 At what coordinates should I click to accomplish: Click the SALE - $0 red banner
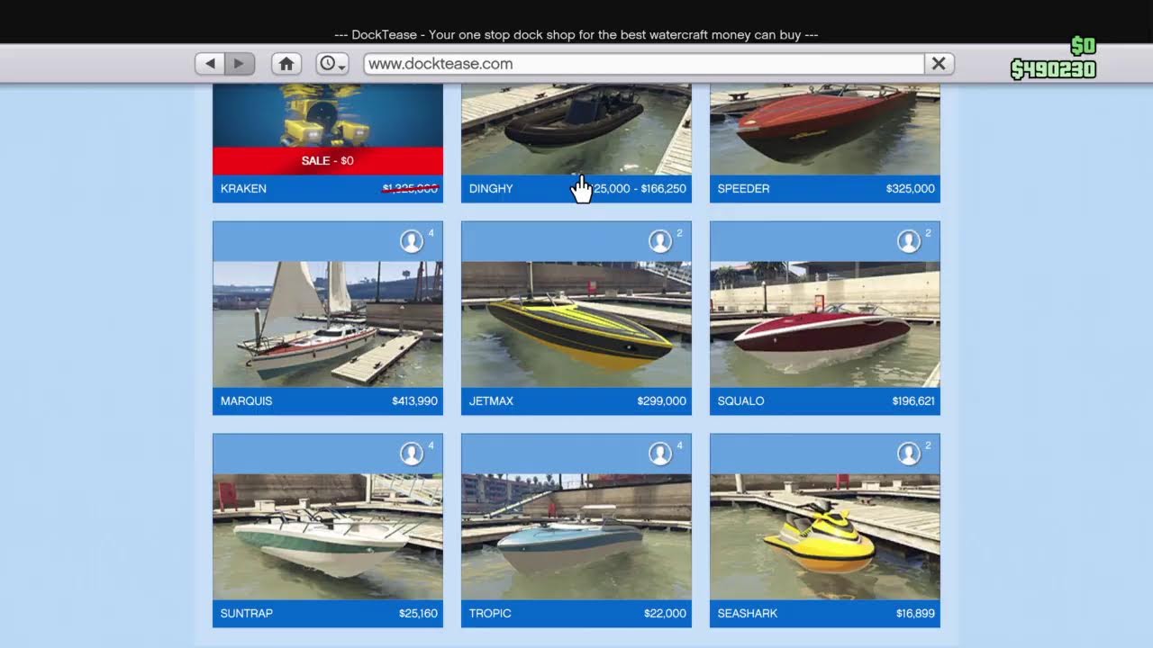328,161
